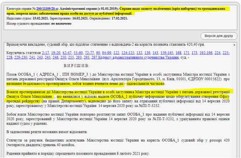Screen dimensions: 241x158
Task: Open the article link 42-47
Action: 67,53
